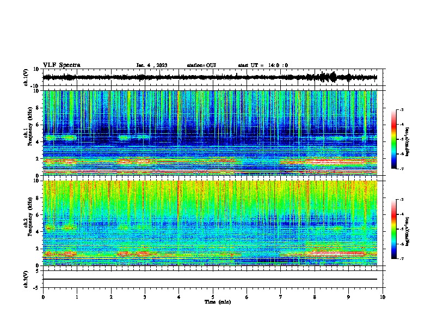Click the '7' tick on the time axis
This screenshot has width=431, height=333.
281,297
